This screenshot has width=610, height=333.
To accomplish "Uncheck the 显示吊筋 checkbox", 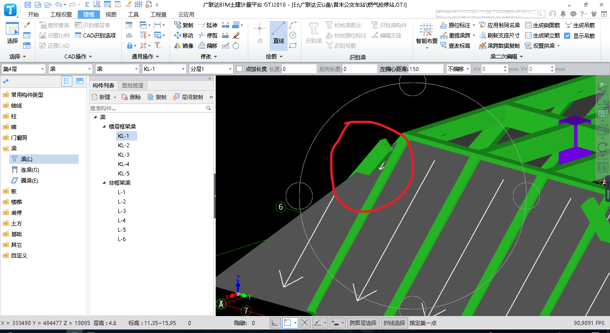I will [568, 36].
